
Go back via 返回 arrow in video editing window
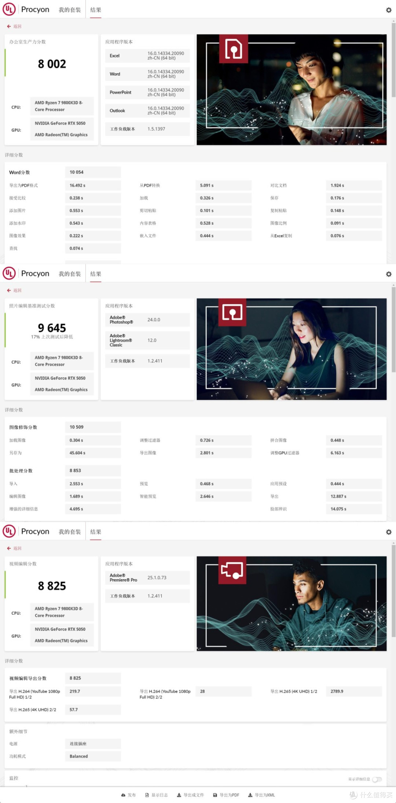tap(14, 548)
